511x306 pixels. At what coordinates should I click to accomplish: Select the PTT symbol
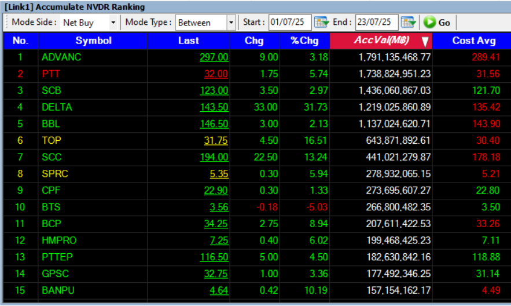click(x=51, y=74)
